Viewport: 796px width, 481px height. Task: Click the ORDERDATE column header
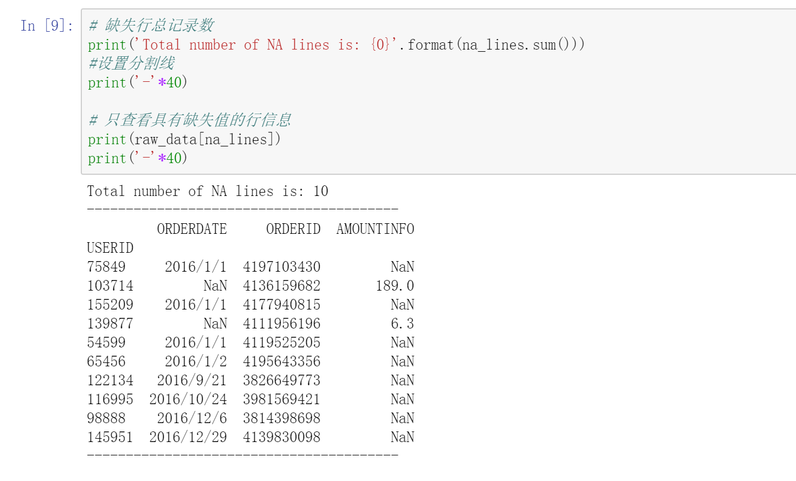pos(192,228)
